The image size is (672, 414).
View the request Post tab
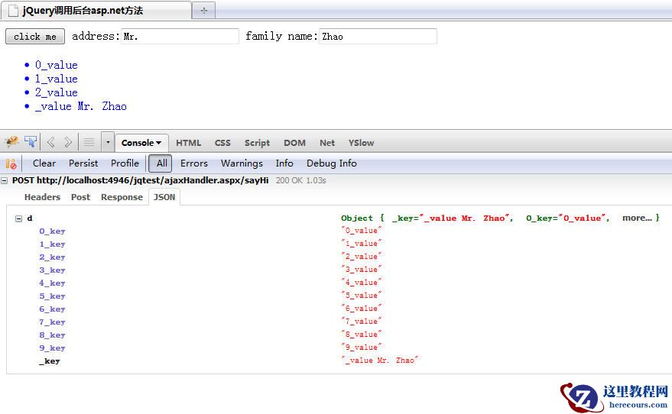click(80, 197)
